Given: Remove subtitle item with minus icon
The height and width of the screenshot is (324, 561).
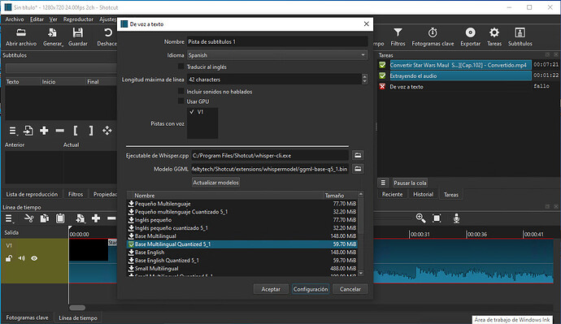Looking at the screenshot, I should [x=59, y=131].
